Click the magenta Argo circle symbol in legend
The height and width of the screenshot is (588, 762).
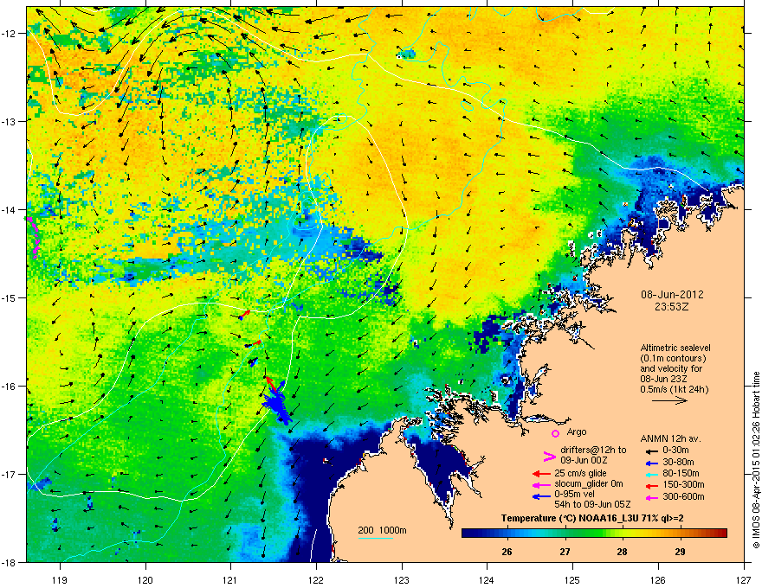(x=555, y=433)
